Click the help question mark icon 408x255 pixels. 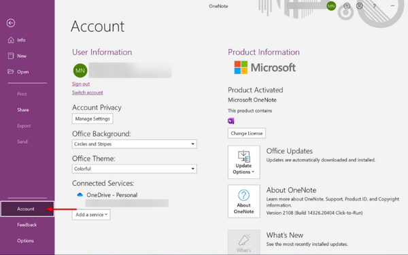pyautogui.click(x=375, y=6)
